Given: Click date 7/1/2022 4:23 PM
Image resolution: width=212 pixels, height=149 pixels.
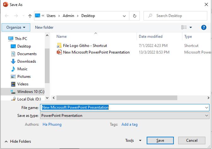Looking at the screenshot, I should pos(153,46).
